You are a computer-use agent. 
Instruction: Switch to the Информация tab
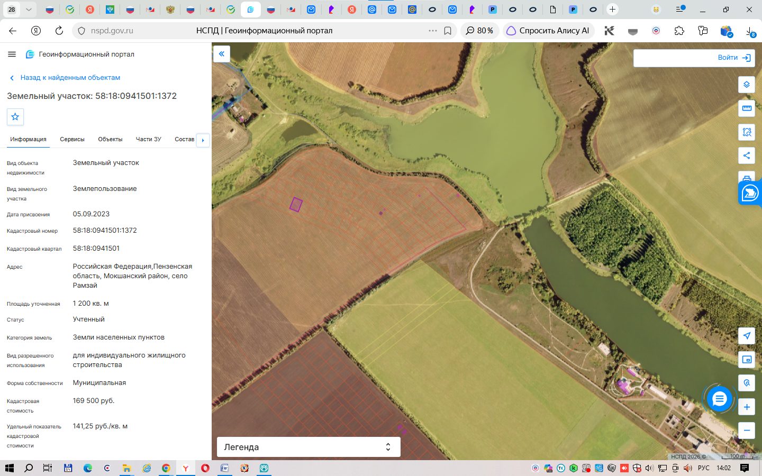pos(28,140)
